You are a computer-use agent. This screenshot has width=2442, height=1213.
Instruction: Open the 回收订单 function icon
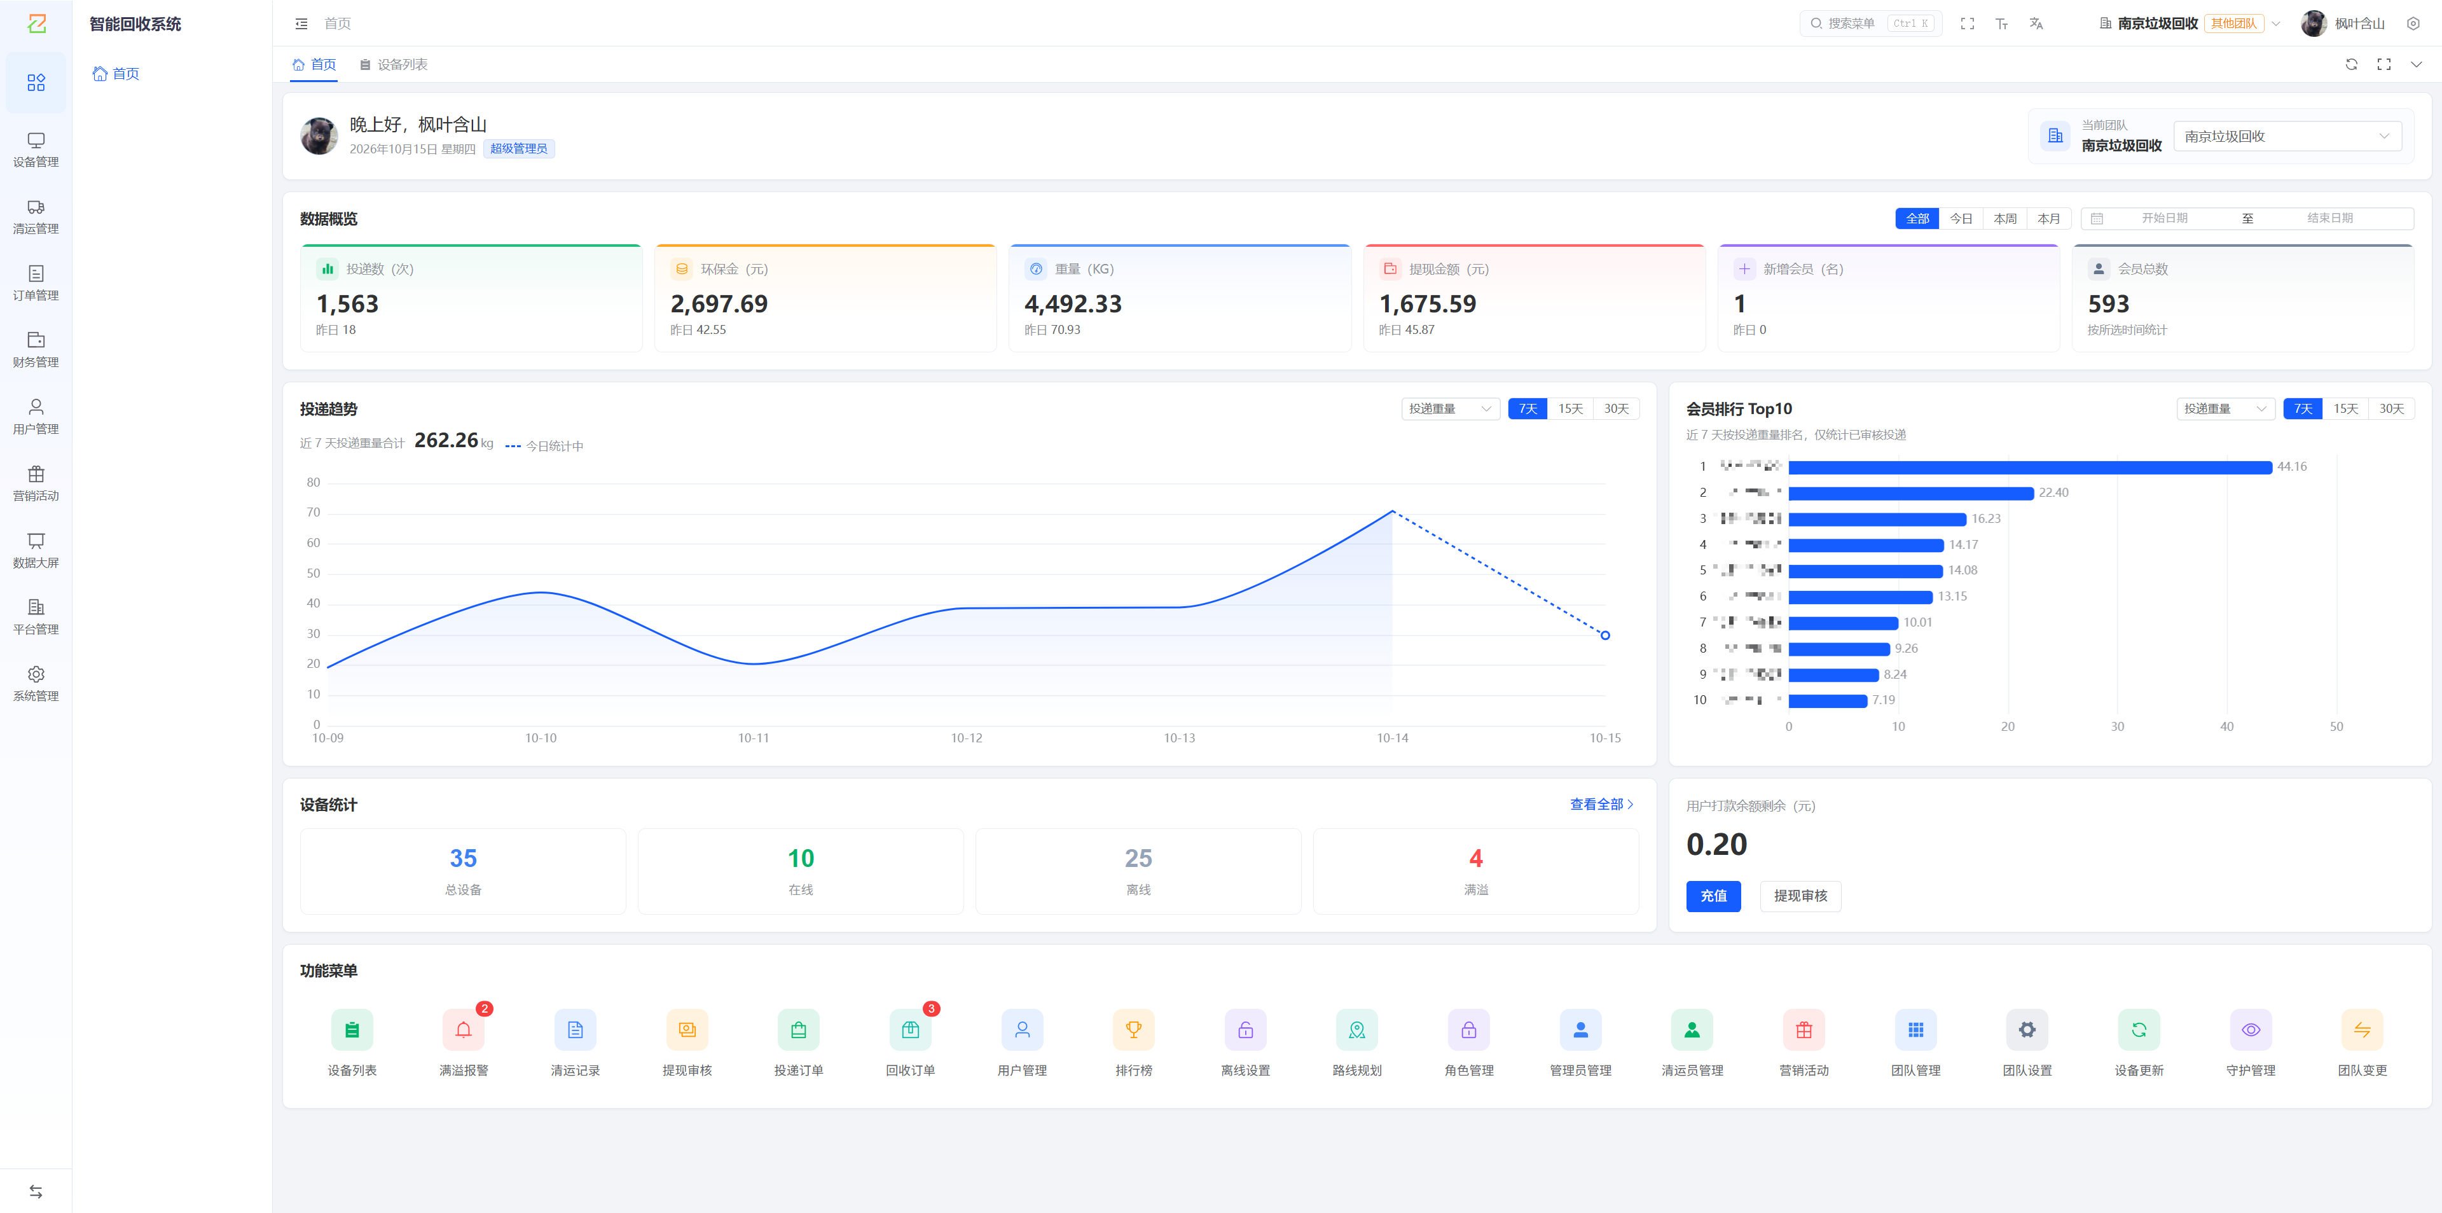910,1030
